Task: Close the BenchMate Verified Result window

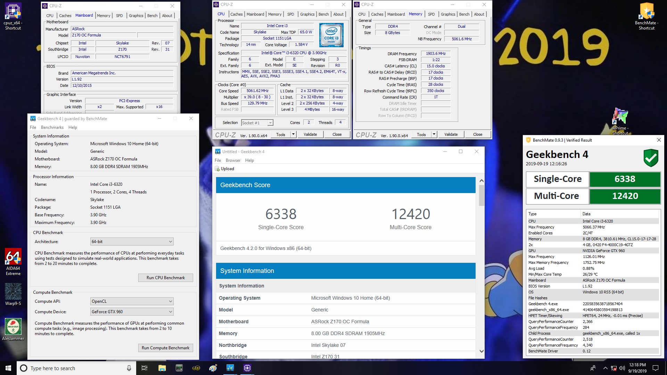Action: point(659,140)
